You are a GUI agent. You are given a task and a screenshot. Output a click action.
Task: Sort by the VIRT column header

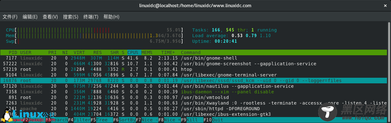[x=79, y=52]
